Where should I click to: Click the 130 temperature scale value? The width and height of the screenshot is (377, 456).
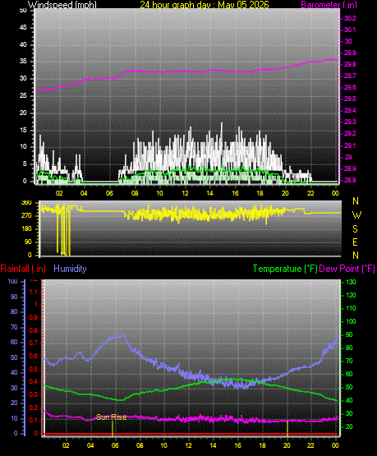pyautogui.click(x=351, y=282)
